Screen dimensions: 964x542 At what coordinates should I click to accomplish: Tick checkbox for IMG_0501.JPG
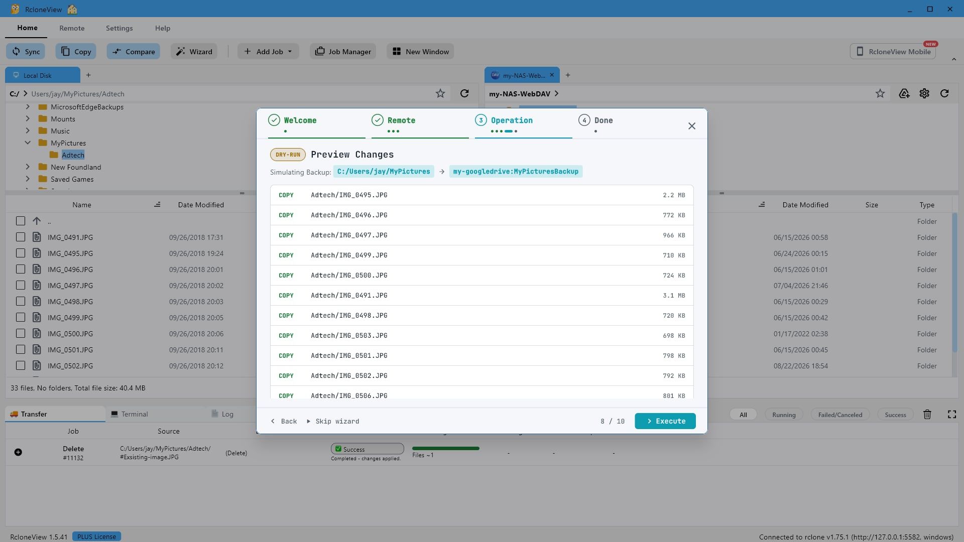pos(21,349)
